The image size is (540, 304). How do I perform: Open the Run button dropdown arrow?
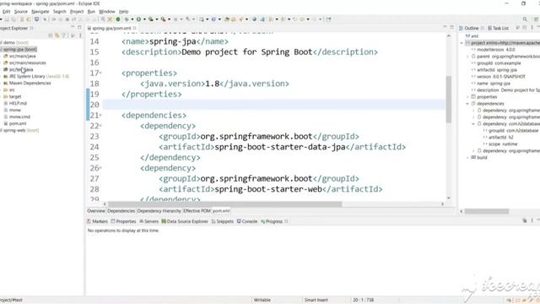[x=144, y=19]
